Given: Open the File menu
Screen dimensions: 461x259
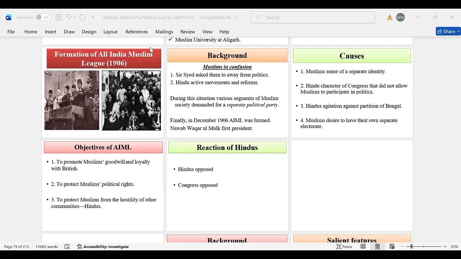Looking at the screenshot, I should click(x=11, y=32).
